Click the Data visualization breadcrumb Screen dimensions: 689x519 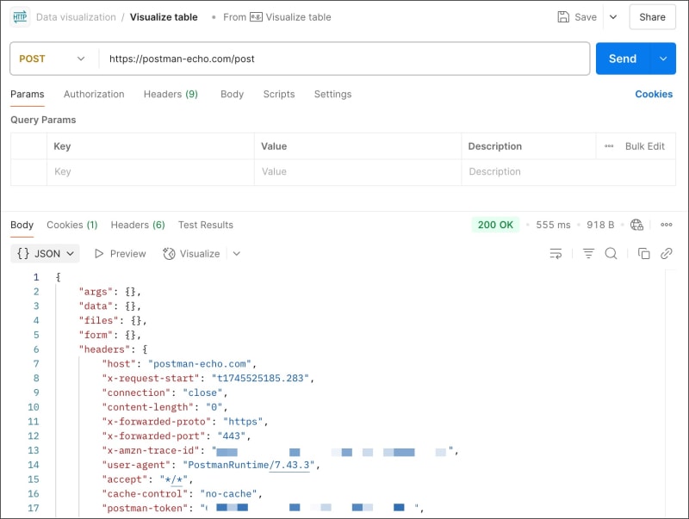76,17
